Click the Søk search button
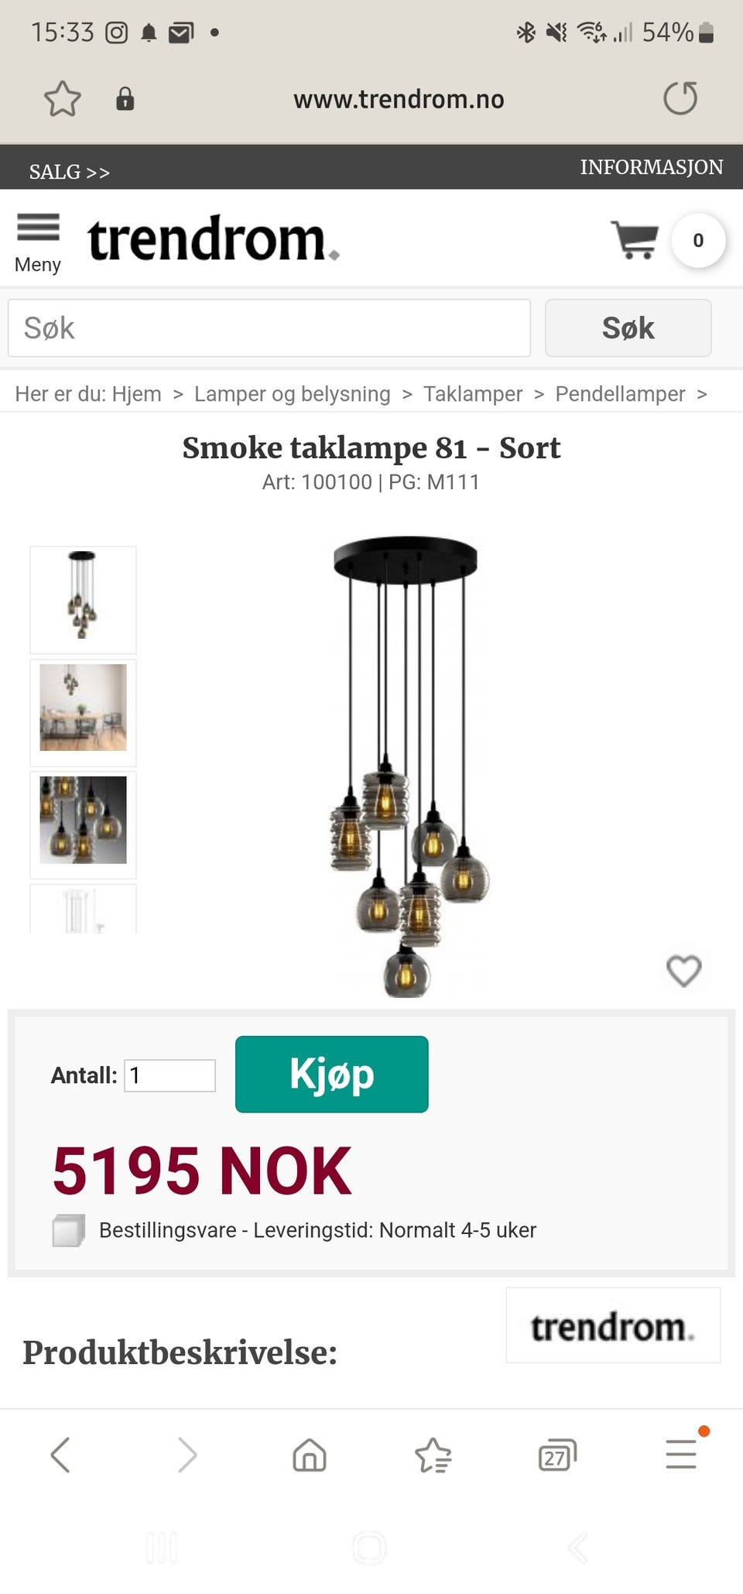This screenshot has height=1594, width=743. coord(628,328)
